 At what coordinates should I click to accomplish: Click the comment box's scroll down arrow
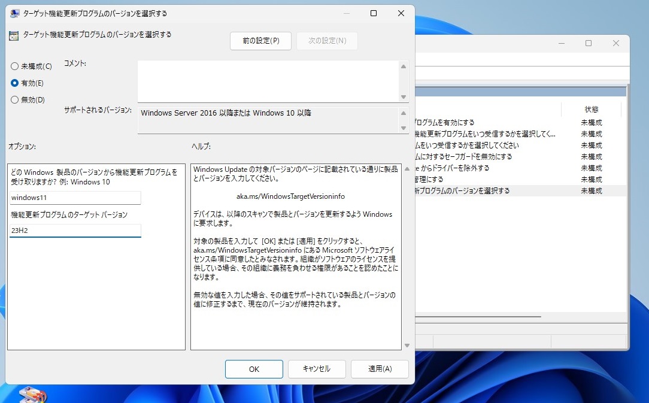point(404,96)
